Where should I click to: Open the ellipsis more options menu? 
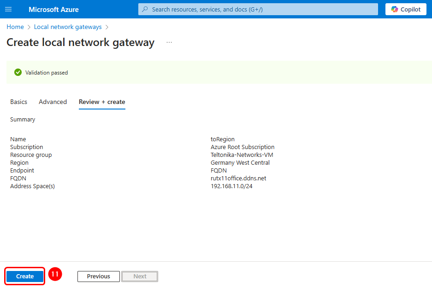(x=169, y=42)
